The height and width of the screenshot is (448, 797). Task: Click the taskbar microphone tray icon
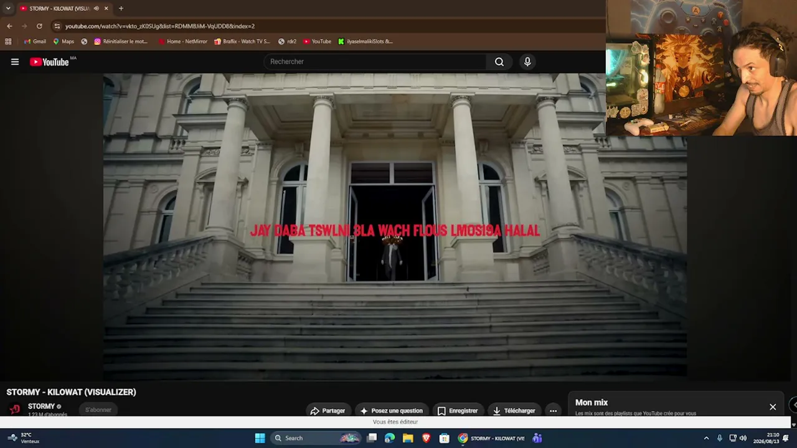point(720,438)
